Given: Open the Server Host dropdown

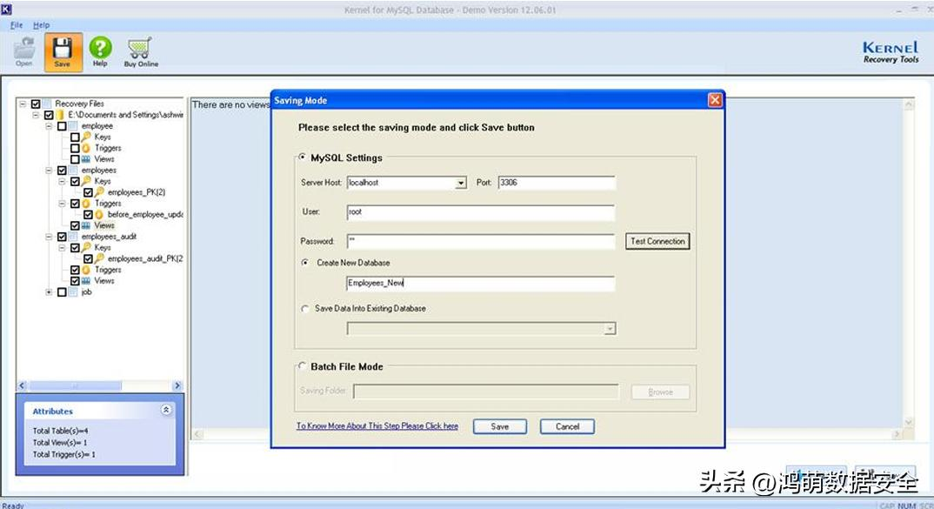Looking at the screenshot, I should (x=460, y=183).
